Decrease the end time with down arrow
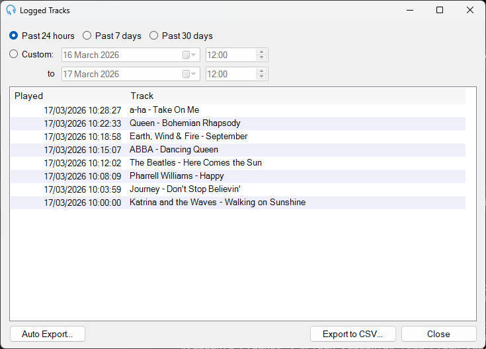Image resolution: width=486 pixels, height=349 pixels. point(262,77)
